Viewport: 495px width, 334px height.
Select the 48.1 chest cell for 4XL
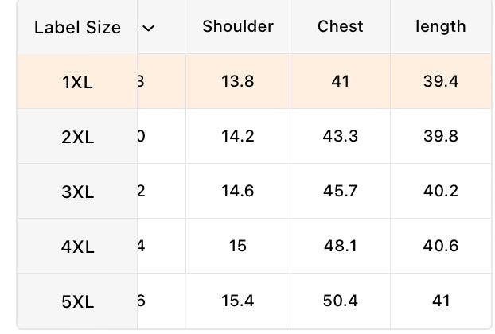[x=341, y=246]
